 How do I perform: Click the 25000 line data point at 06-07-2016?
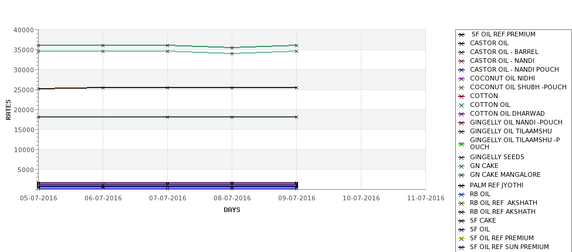(x=103, y=88)
